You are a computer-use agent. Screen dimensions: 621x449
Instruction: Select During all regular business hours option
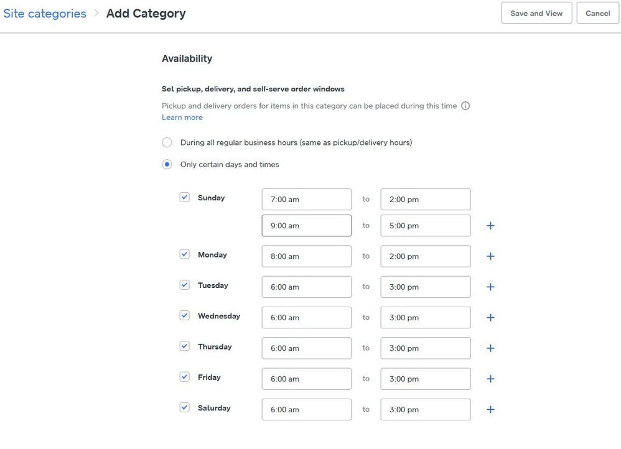click(x=167, y=142)
